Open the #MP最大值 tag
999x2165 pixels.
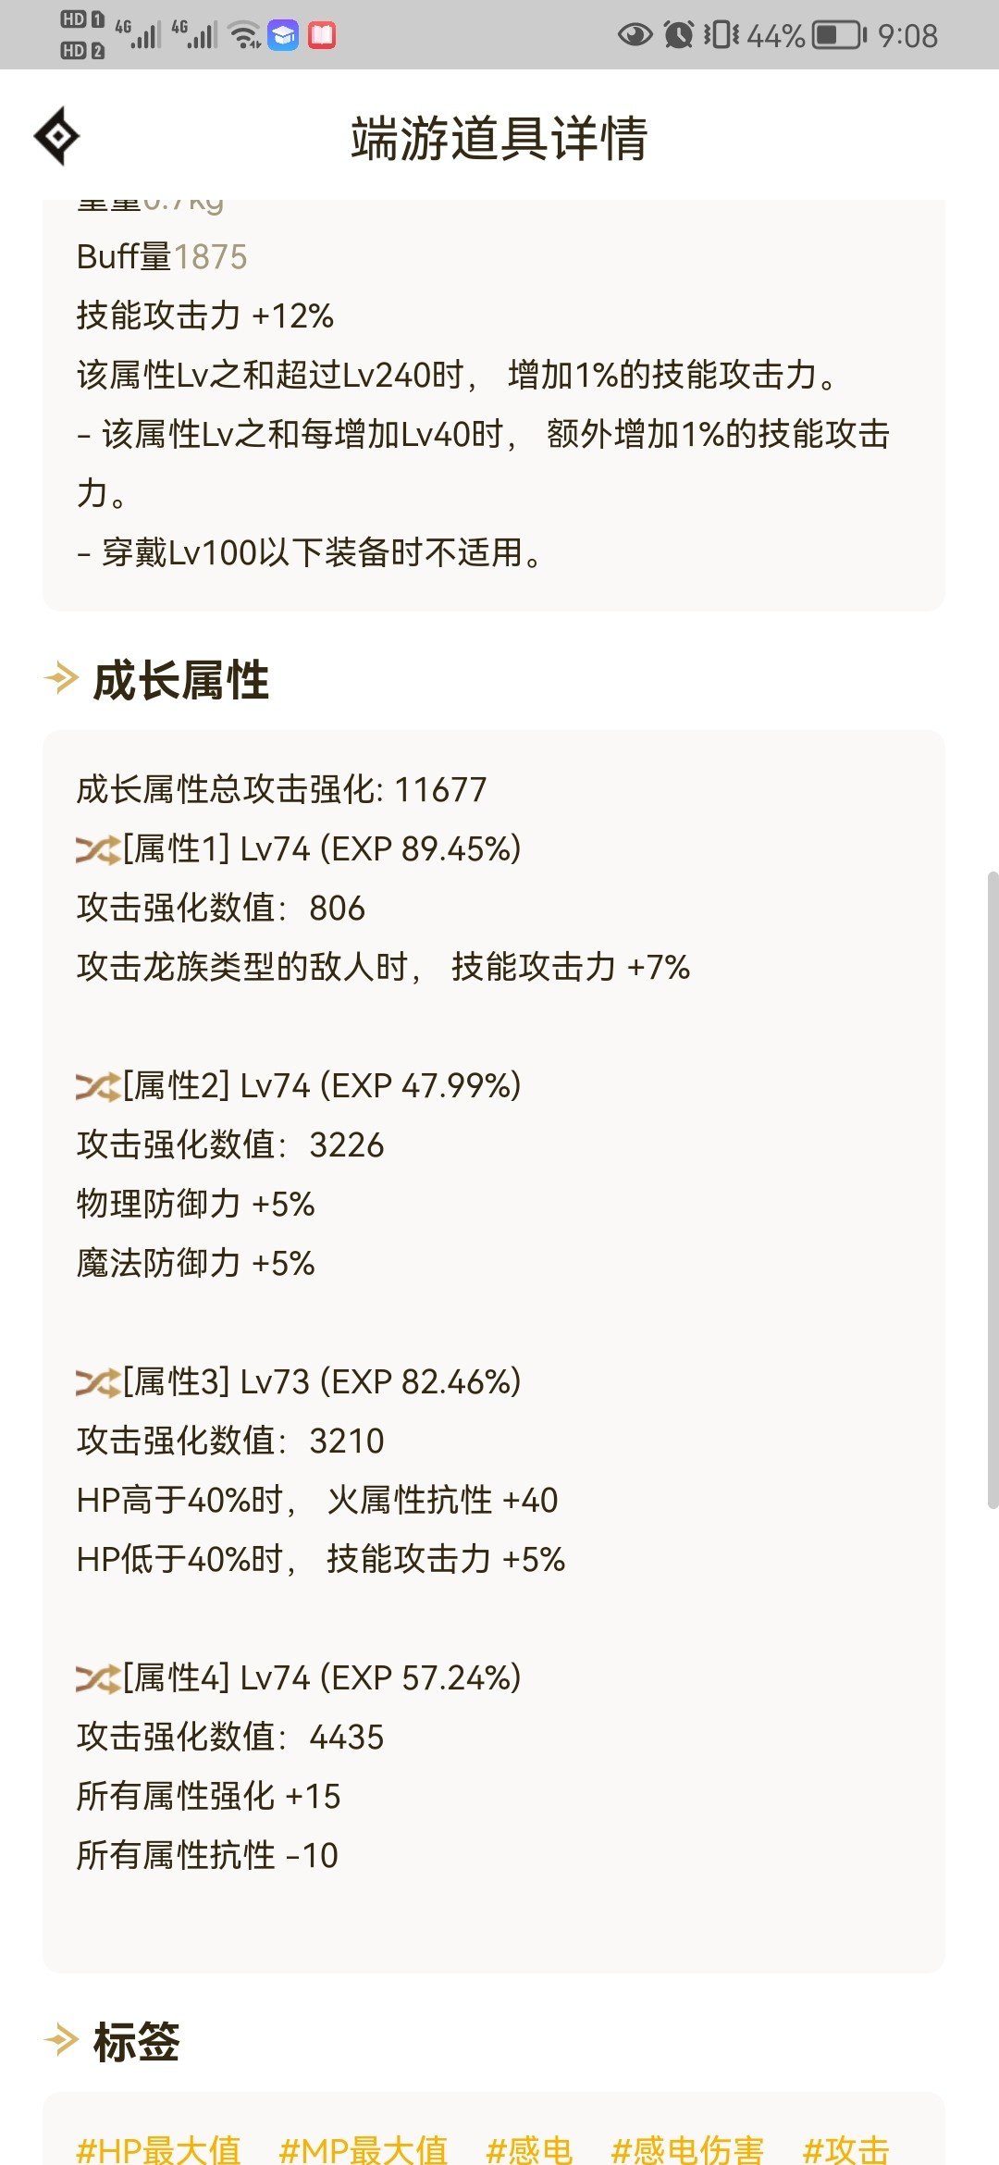364,2148
